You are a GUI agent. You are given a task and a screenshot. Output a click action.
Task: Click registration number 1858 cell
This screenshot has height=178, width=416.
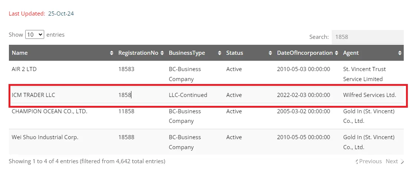click(x=125, y=95)
